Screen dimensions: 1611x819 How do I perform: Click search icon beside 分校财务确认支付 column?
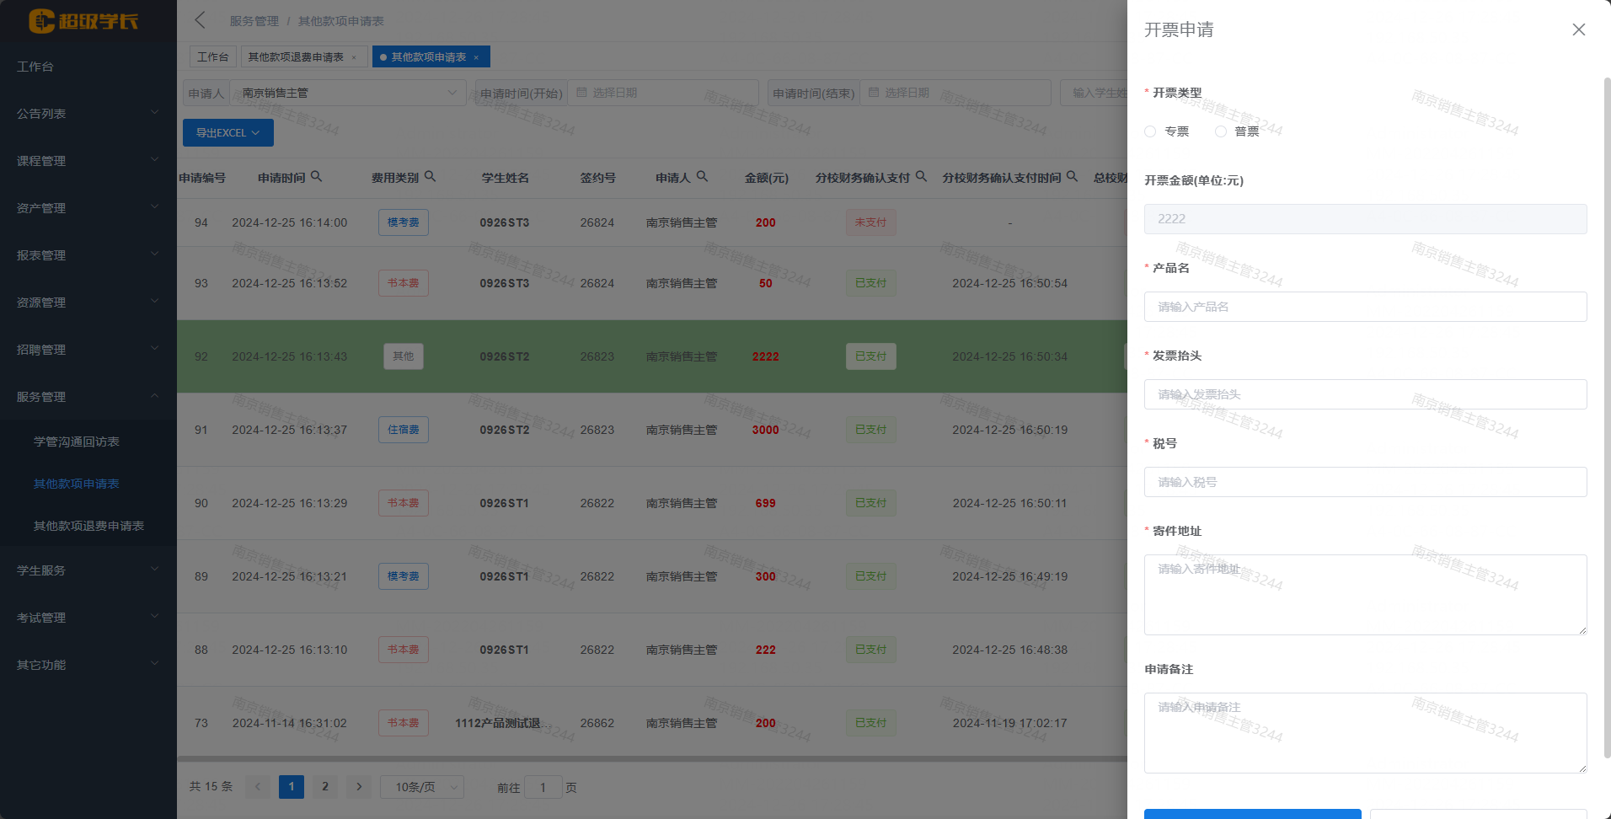click(921, 177)
